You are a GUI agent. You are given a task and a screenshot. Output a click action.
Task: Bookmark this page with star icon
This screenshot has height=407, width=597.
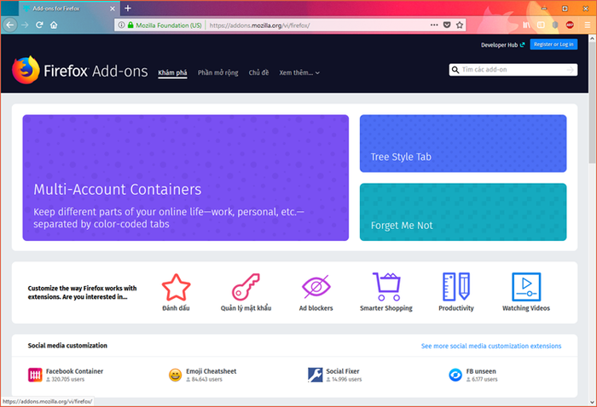click(460, 25)
